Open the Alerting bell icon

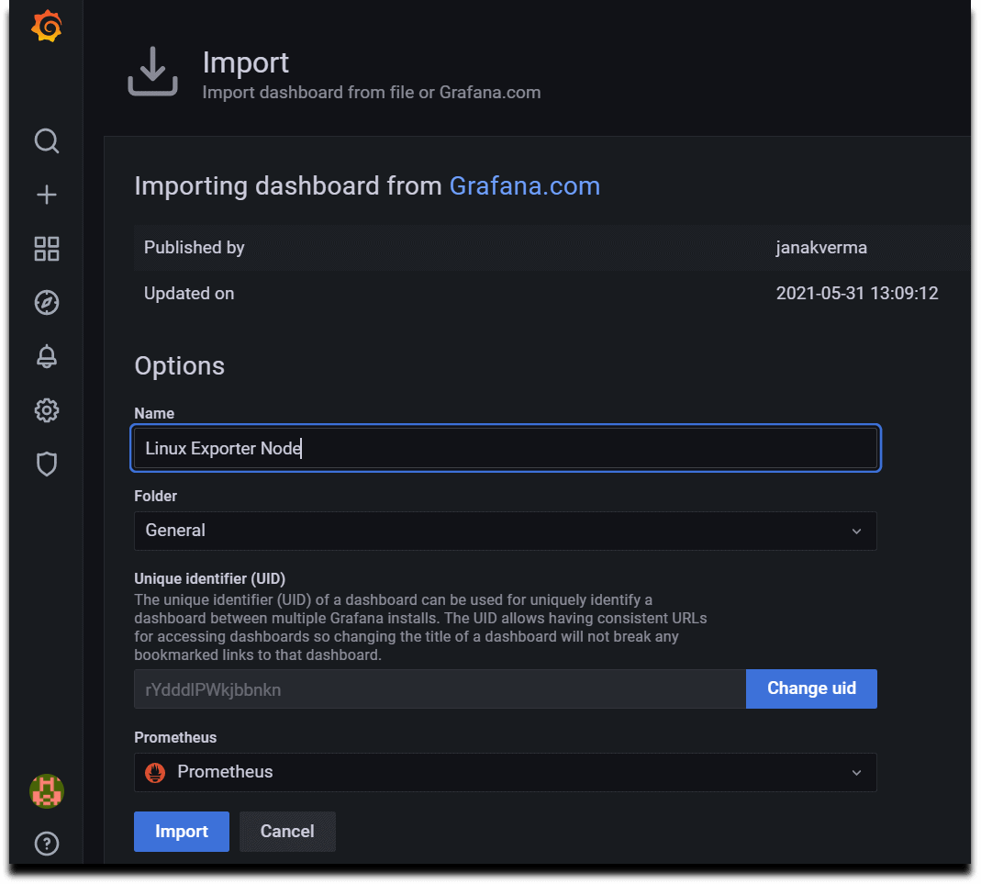pos(46,356)
